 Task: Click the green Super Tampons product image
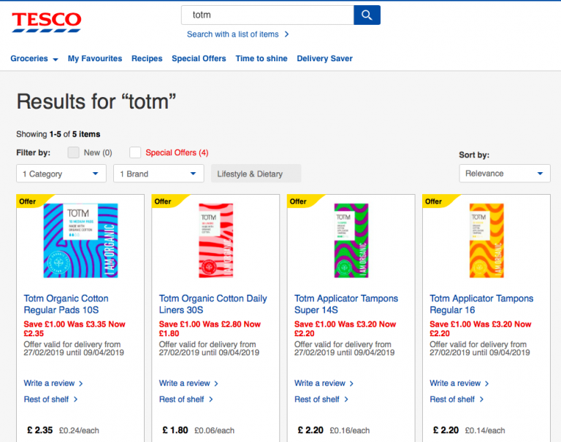point(351,240)
